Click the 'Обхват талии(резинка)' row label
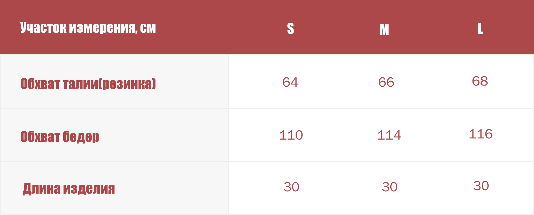534x215 pixels. (88, 84)
